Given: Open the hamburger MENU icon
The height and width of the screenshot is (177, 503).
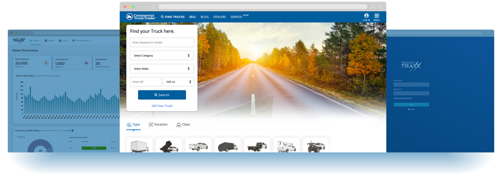Looking at the screenshot, I should click(x=377, y=17).
